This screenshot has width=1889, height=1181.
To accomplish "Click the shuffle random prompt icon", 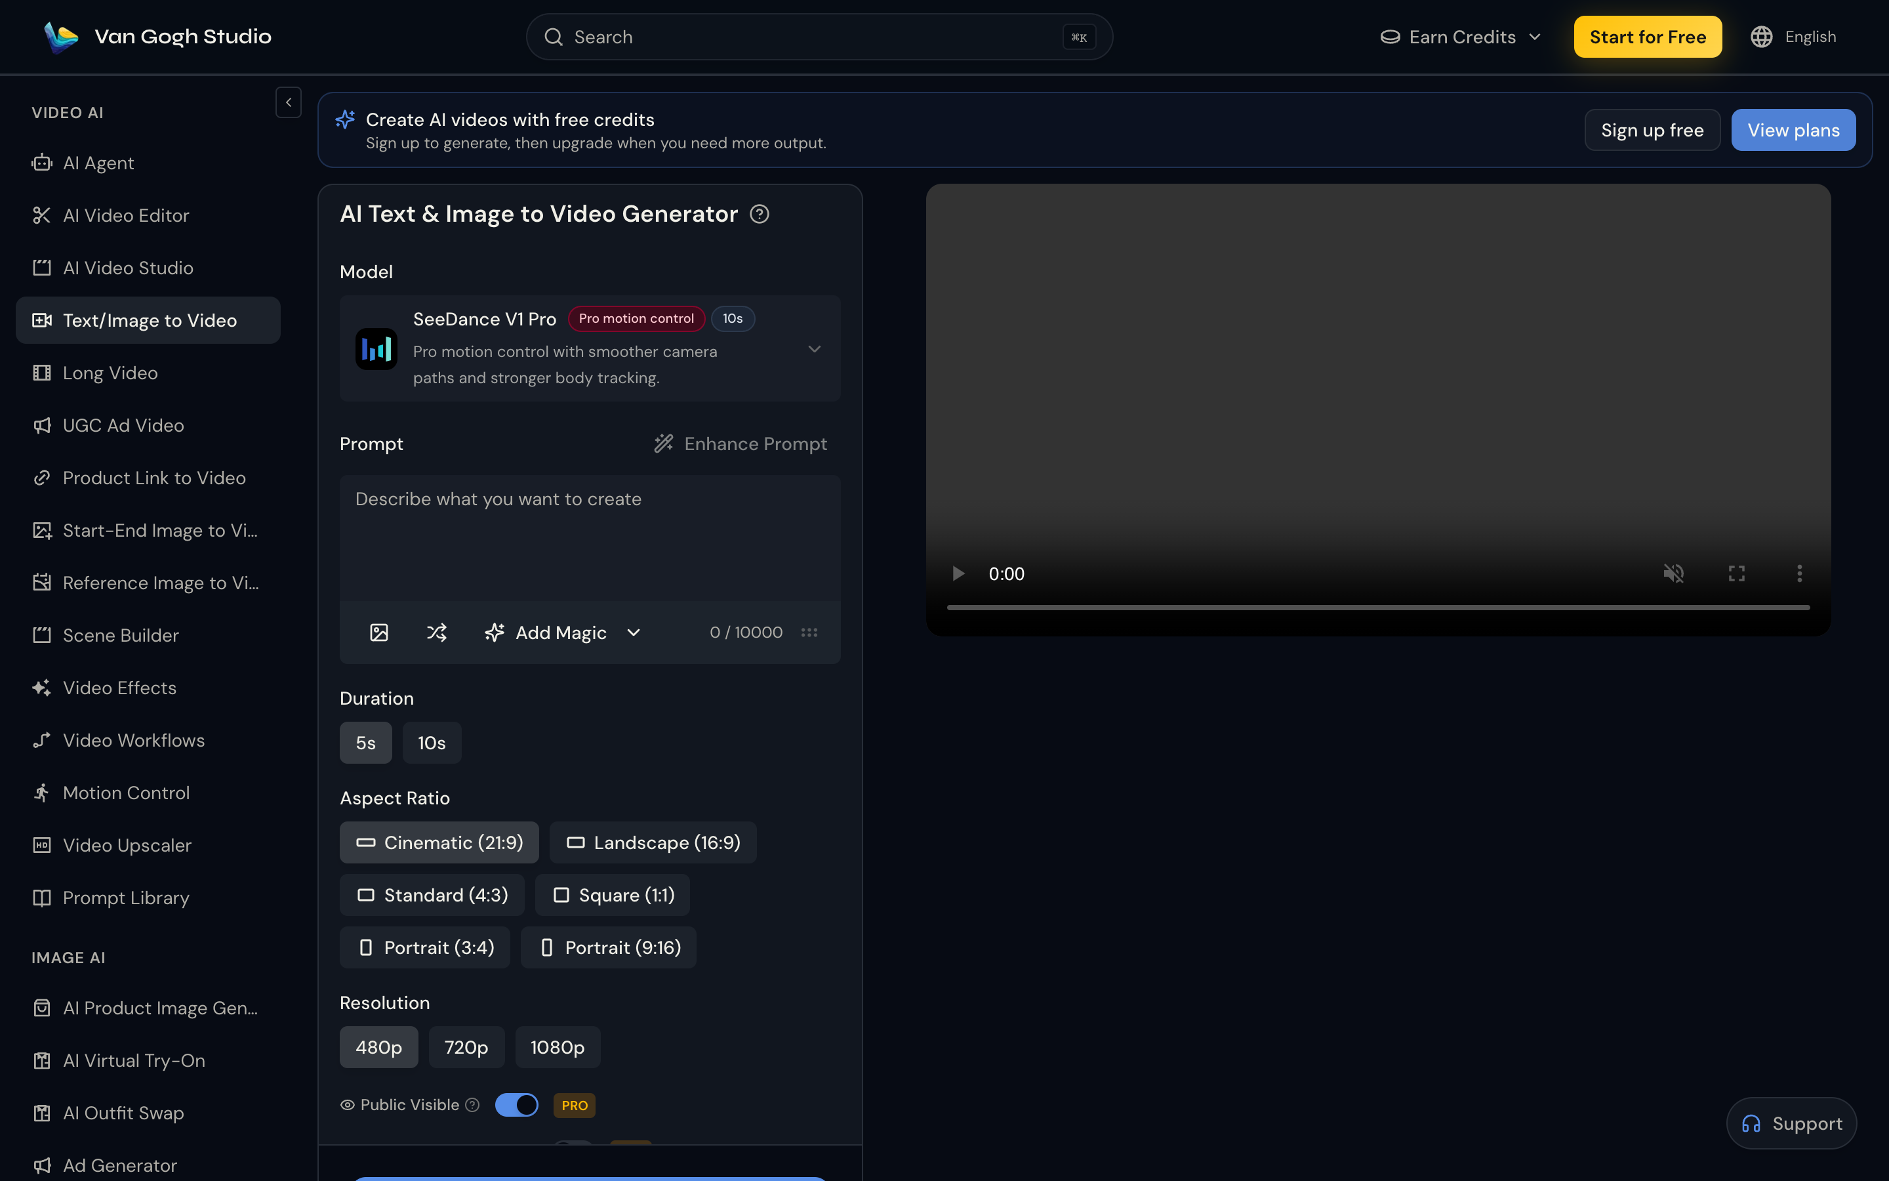I will (x=436, y=632).
